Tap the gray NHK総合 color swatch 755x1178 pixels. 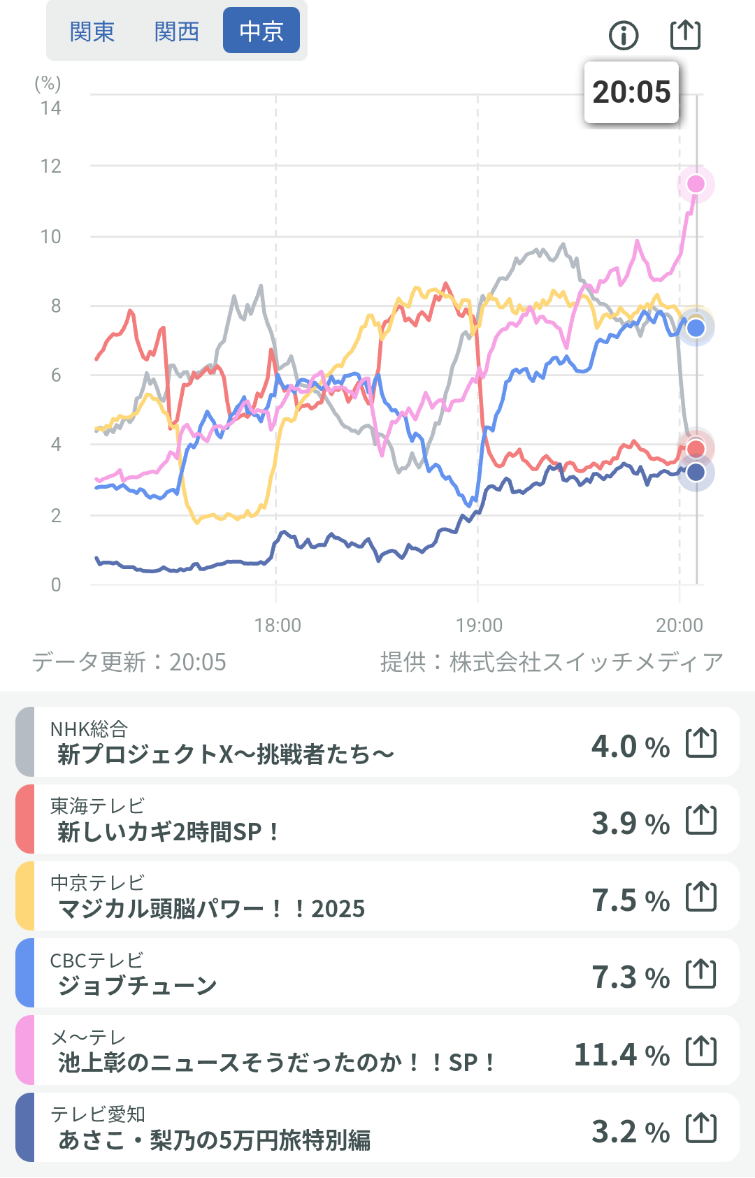point(25,742)
